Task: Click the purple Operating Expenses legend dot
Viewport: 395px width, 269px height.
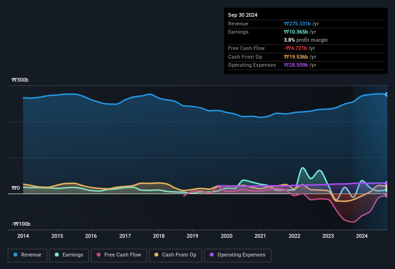Action: point(212,255)
